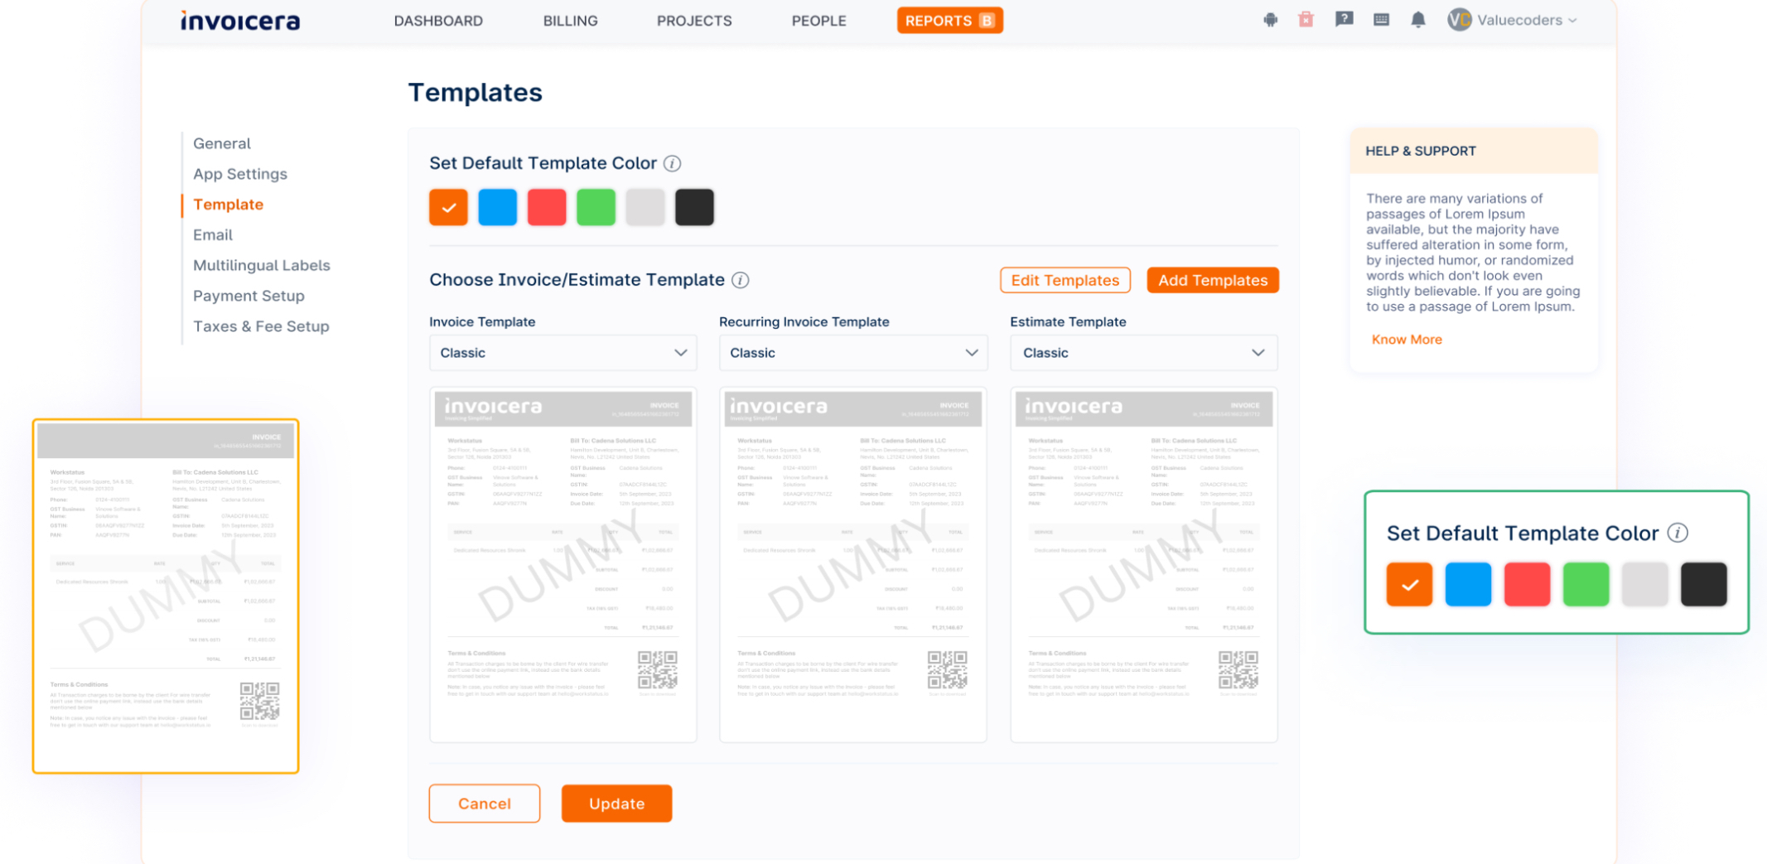The width and height of the screenshot is (1767, 864).
Task: Expand the Estimate Template dropdown
Action: [x=1143, y=353]
